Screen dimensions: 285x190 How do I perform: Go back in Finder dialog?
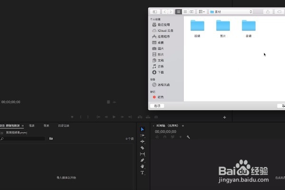(x=165, y=12)
